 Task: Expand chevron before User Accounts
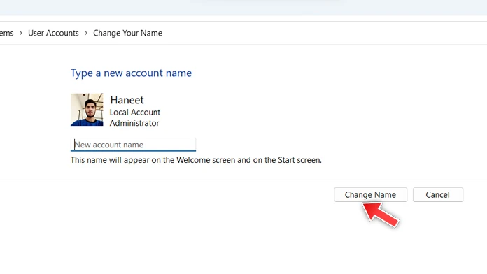[x=21, y=33]
